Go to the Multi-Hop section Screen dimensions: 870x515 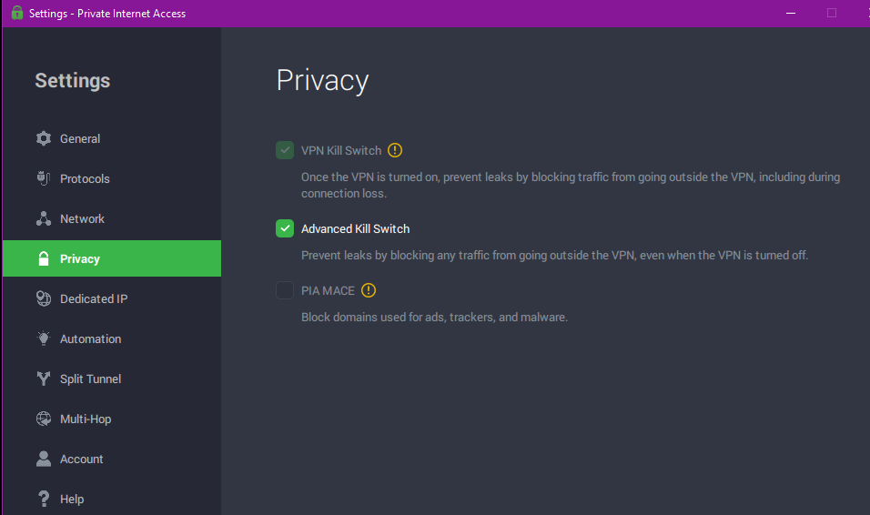[112, 419]
